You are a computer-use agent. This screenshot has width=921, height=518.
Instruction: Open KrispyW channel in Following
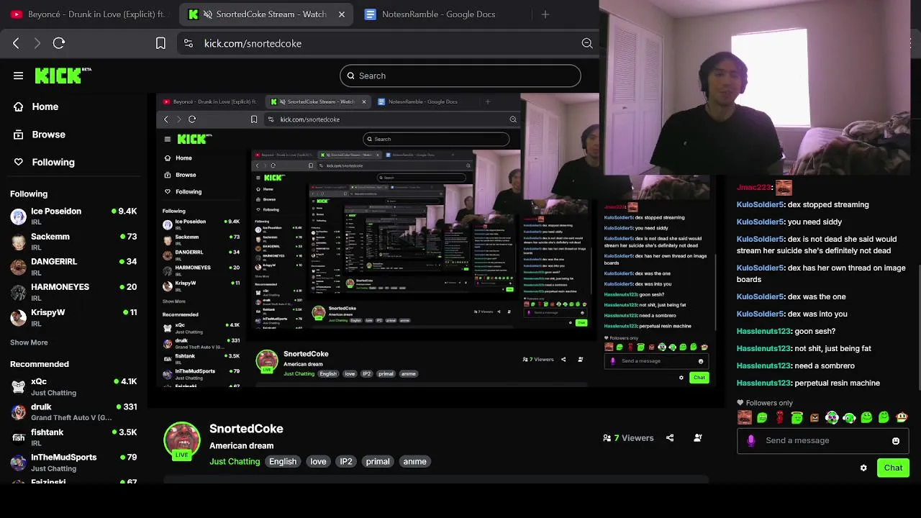(73, 317)
